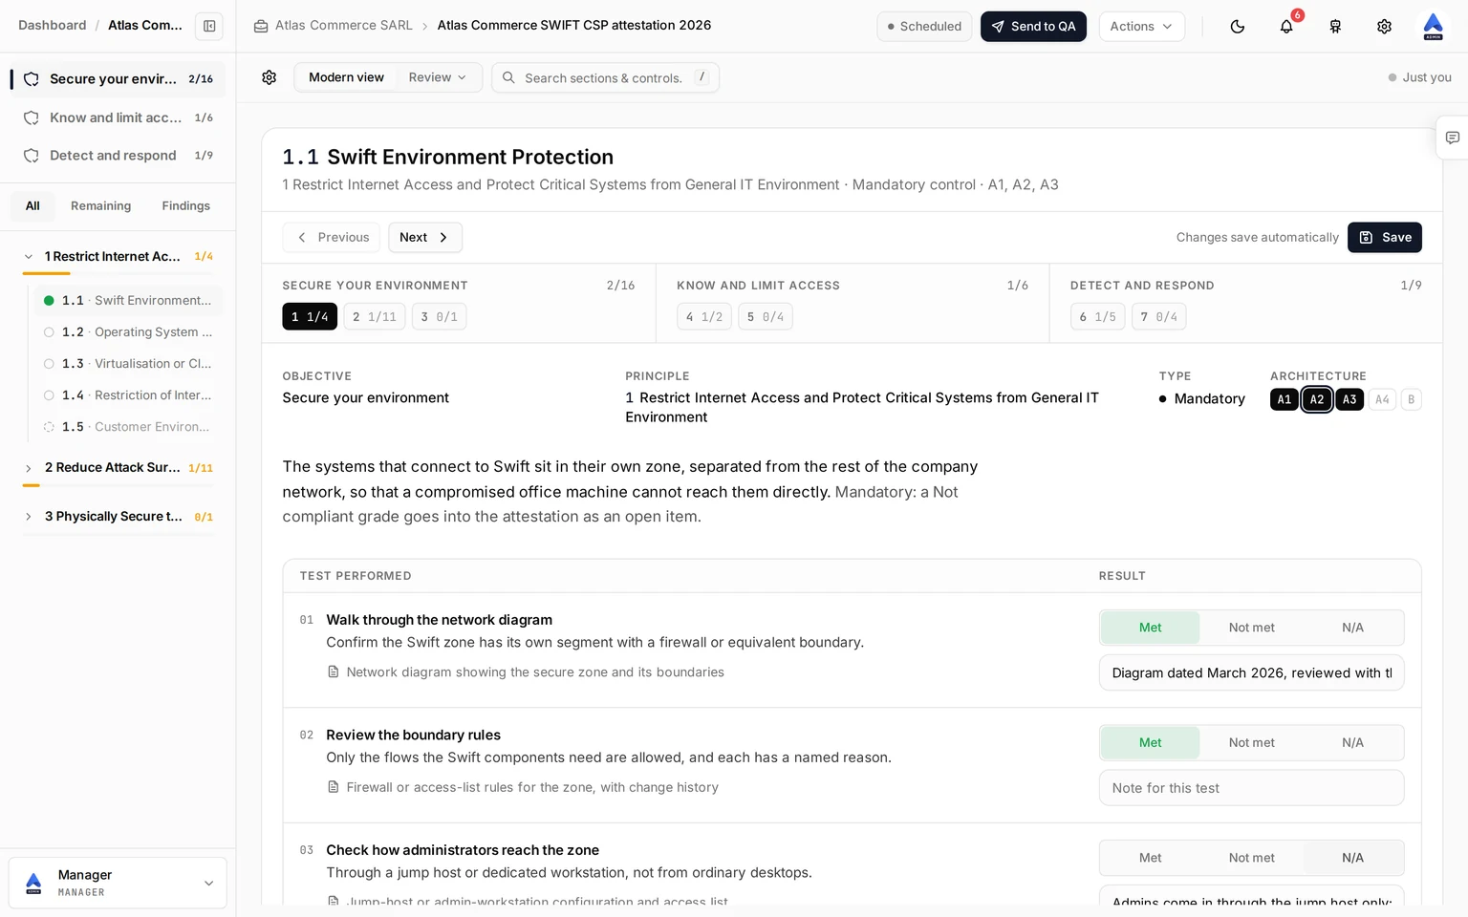Select Modern view tab
Viewport: 1468px width, 917px height.
click(x=346, y=77)
